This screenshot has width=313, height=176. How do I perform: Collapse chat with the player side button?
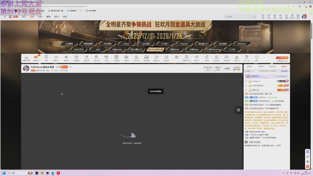[238, 110]
